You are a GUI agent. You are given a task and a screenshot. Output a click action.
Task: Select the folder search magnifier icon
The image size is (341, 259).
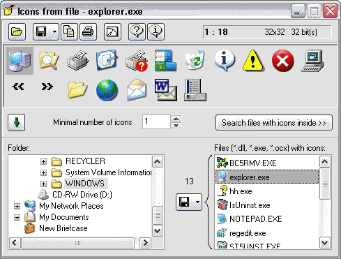click(49, 61)
